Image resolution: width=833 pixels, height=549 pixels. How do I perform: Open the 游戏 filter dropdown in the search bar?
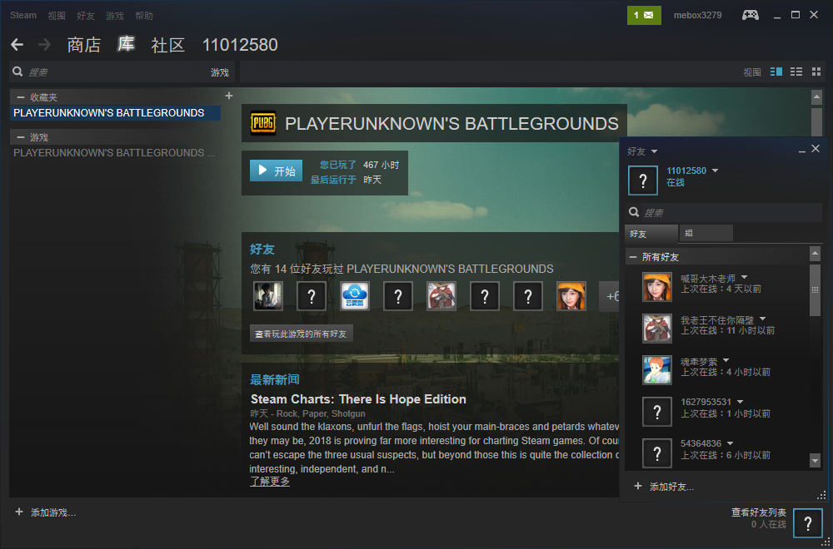click(x=219, y=72)
